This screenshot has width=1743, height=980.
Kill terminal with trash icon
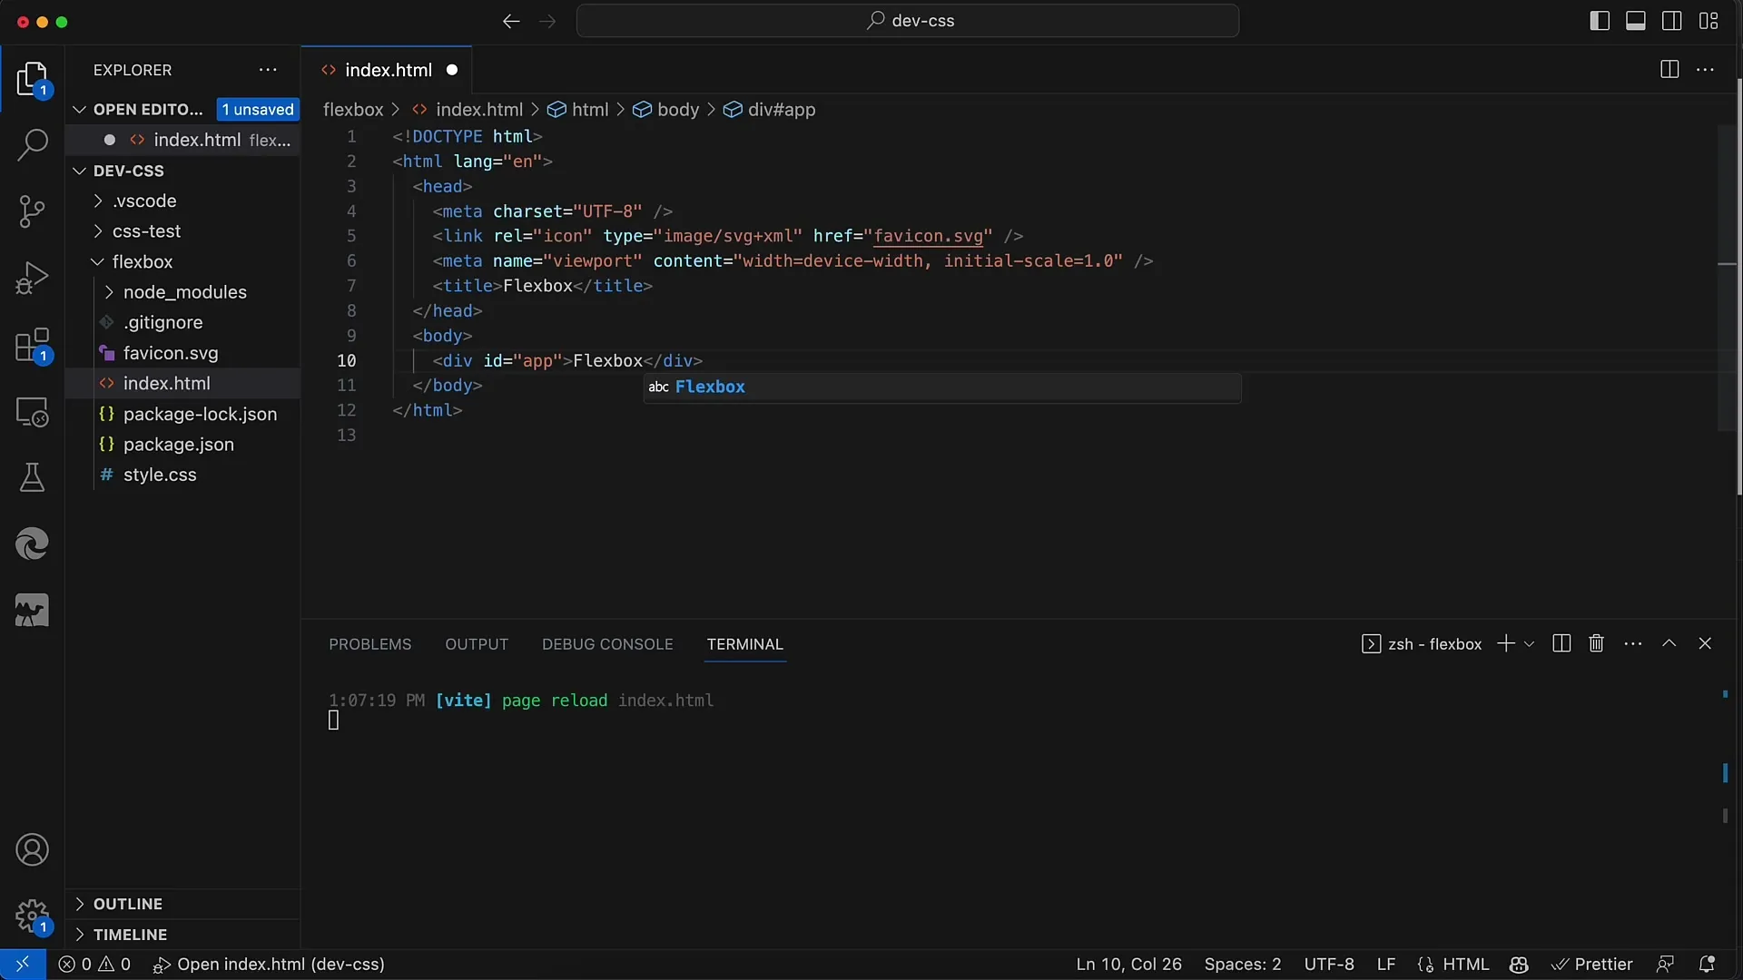(1597, 643)
